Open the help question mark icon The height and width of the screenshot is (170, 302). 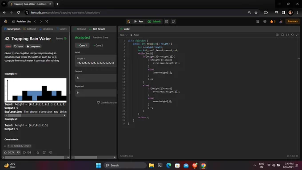[51, 152]
